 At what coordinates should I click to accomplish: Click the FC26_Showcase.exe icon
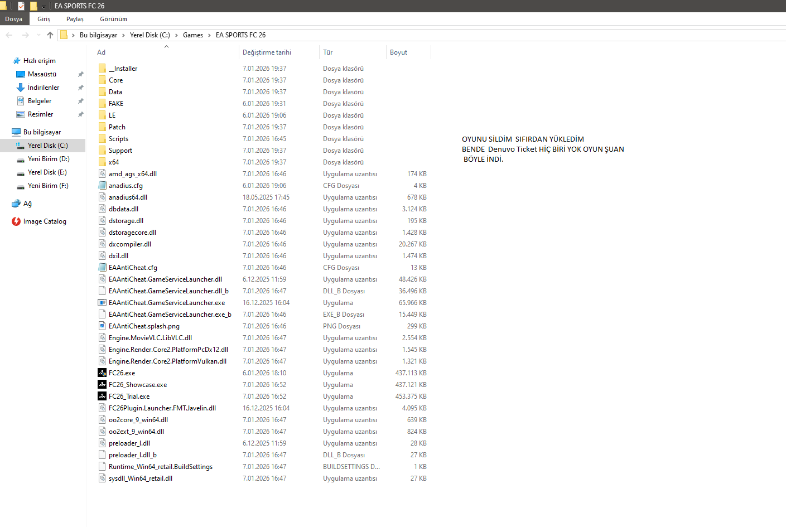102,384
